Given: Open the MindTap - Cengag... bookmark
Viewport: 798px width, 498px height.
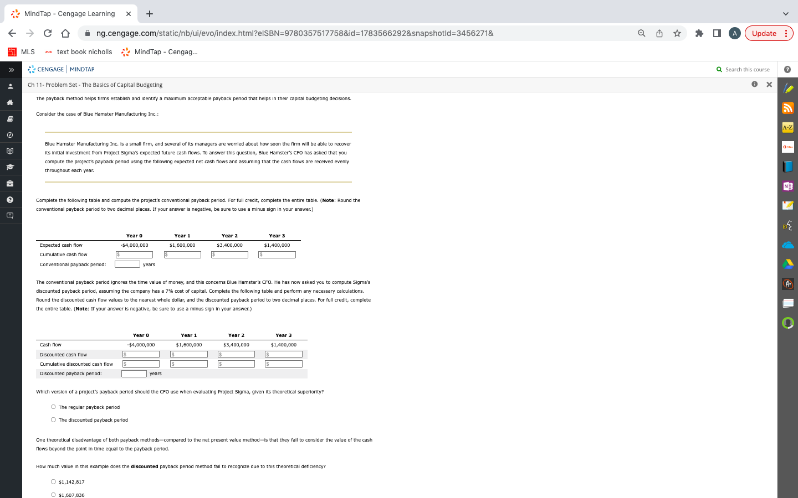Looking at the screenshot, I should tap(159, 52).
